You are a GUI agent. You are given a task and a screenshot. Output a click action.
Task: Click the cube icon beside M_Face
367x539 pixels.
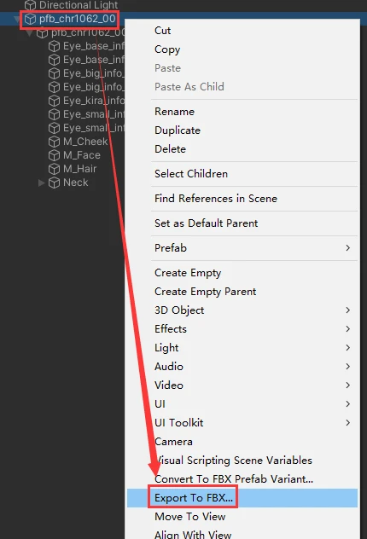54,155
